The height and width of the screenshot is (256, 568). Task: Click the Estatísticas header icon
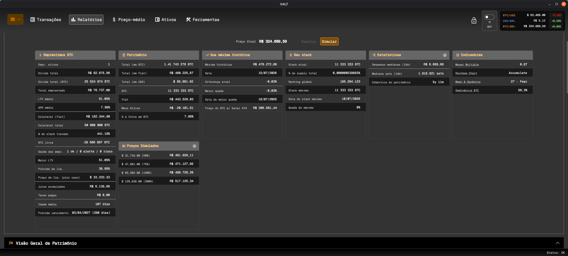tap(374, 55)
